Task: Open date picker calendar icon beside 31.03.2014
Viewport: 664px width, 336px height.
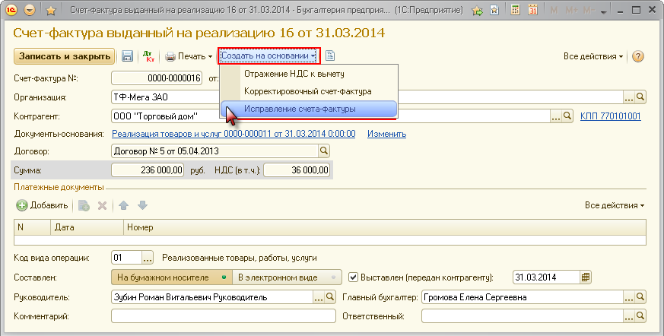Action: 585,277
